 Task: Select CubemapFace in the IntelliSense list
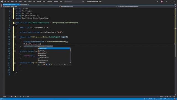click(x=54, y=54)
